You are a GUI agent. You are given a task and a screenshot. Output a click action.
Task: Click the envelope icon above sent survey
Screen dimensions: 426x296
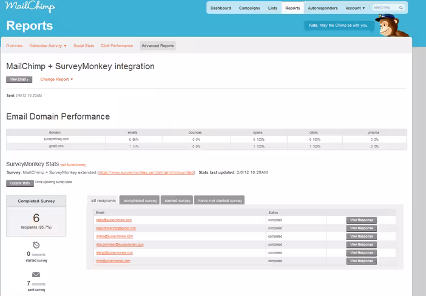[36, 275]
